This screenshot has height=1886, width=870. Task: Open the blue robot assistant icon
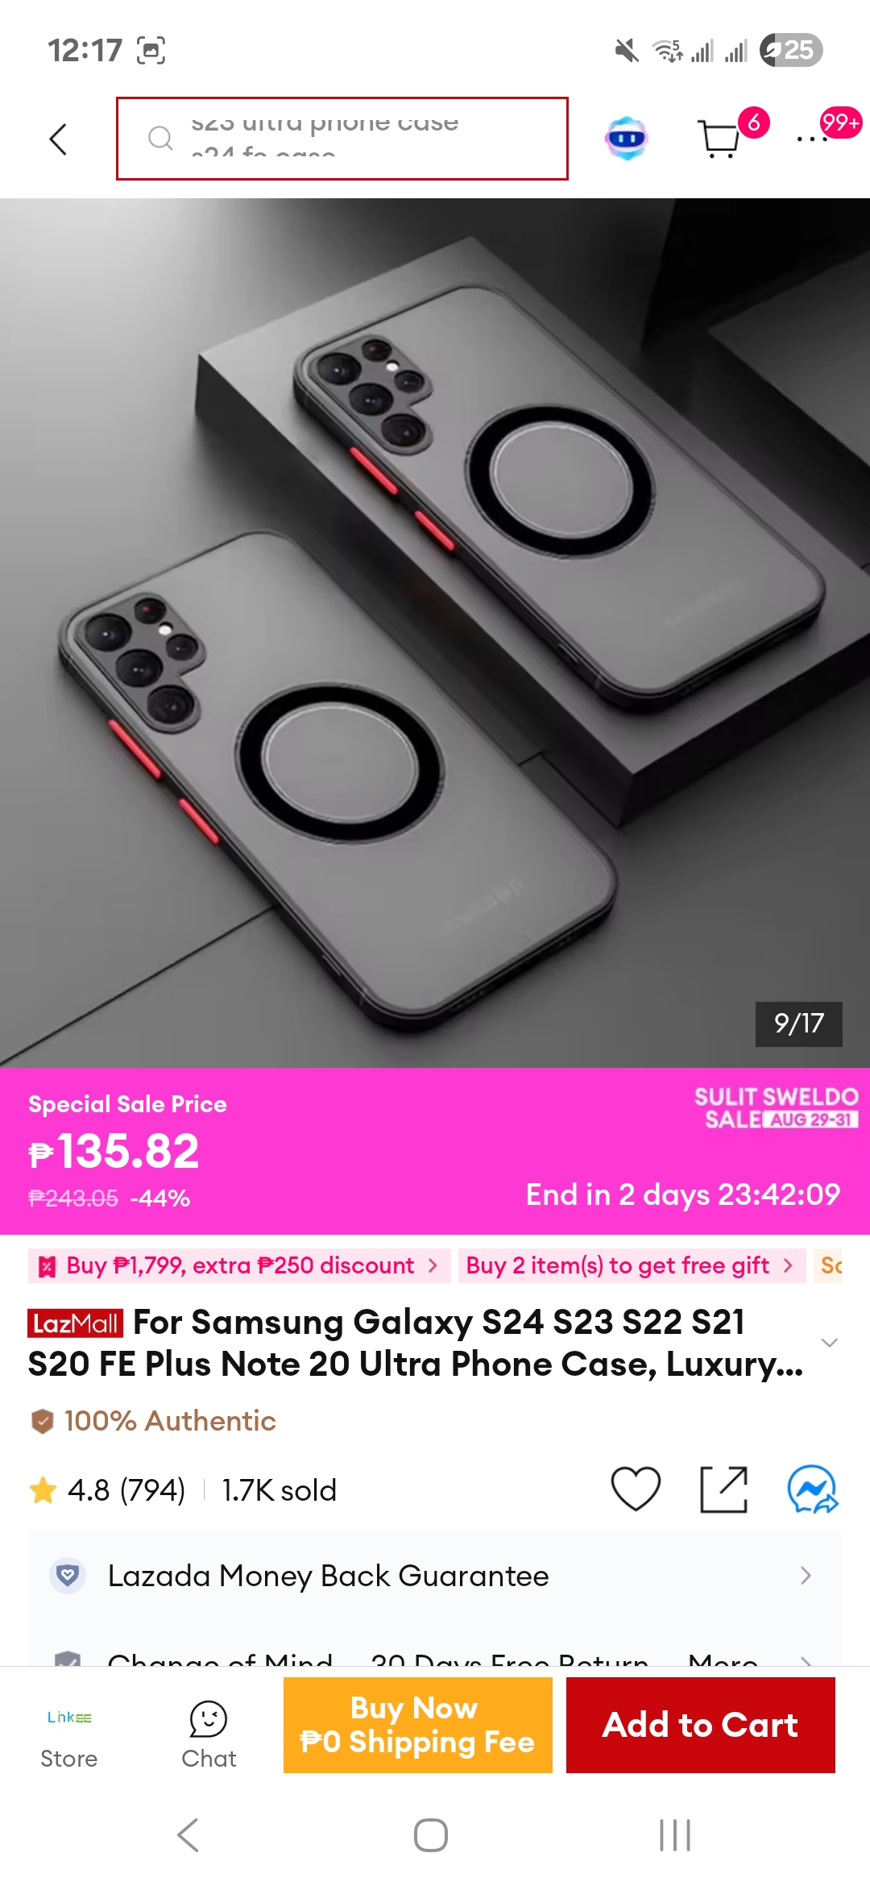coord(626,139)
